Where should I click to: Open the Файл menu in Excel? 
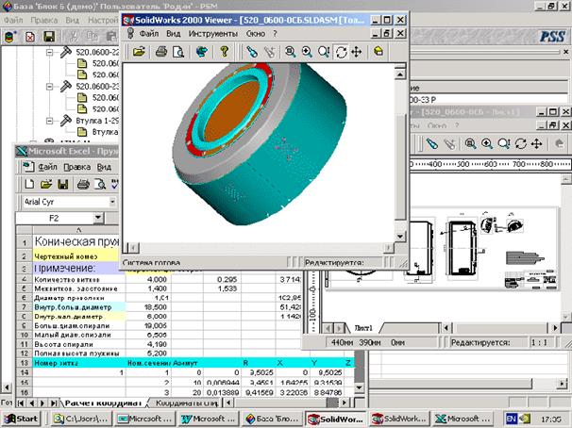[x=47, y=167]
